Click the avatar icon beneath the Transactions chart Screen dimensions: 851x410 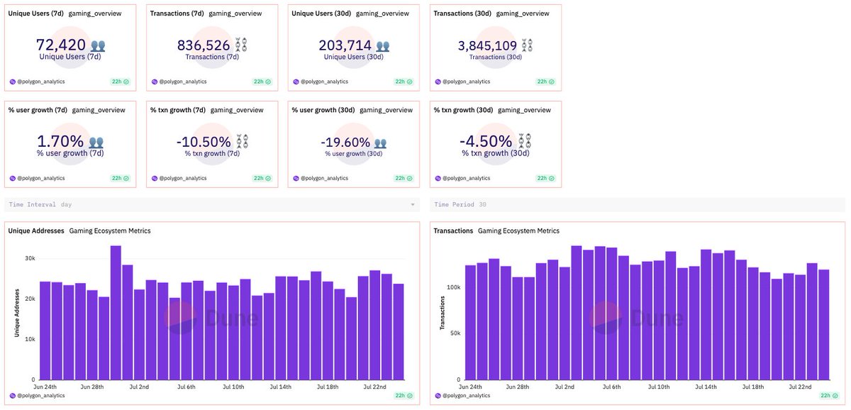click(x=437, y=395)
